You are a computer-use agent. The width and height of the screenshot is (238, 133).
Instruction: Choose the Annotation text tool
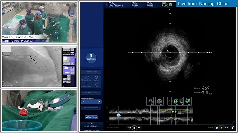click(86, 85)
